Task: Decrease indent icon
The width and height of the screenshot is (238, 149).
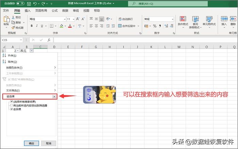Action: click(108, 26)
